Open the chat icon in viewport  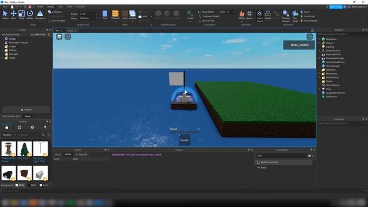pyautogui.click(x=68, y=36)
